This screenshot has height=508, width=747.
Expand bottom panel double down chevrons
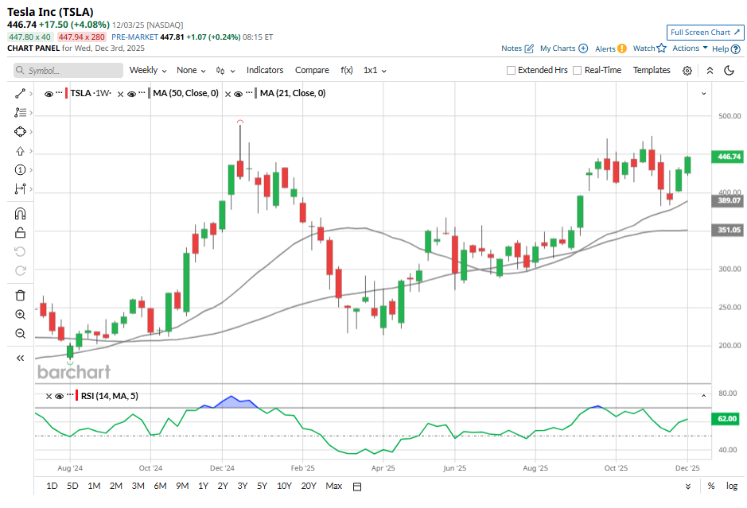(688, 487)
